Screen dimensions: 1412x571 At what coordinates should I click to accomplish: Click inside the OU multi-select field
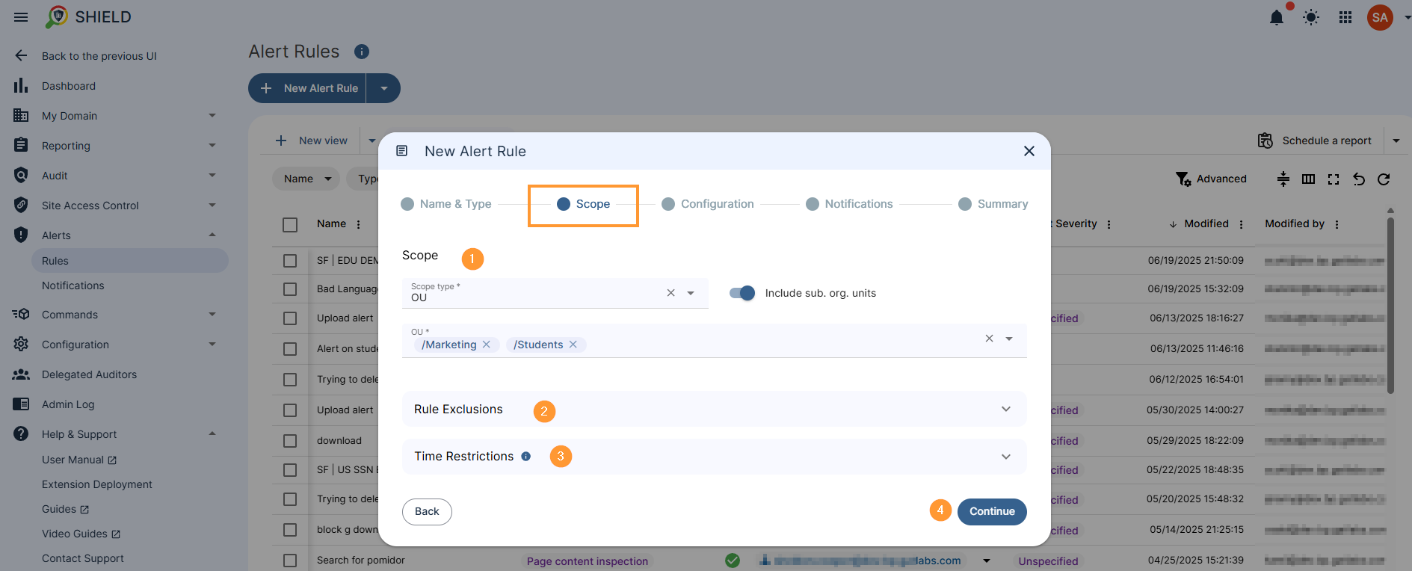tap(714, 341)
